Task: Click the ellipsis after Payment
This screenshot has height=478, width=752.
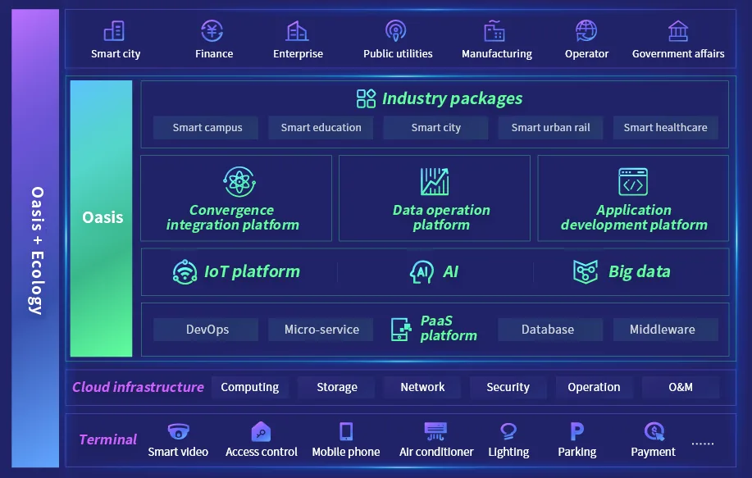Action: 703,444
